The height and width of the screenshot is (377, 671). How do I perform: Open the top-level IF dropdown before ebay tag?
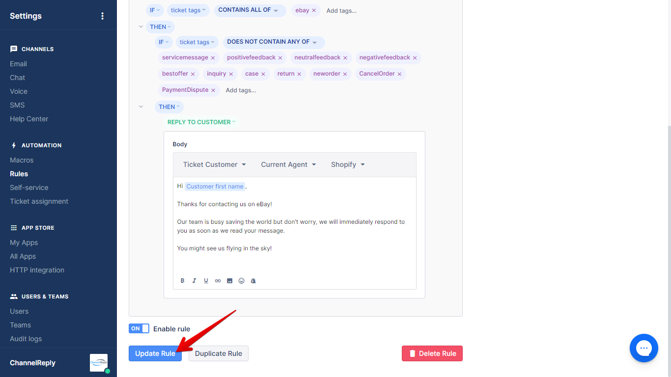pyautogui.click(x=154, y=10)
